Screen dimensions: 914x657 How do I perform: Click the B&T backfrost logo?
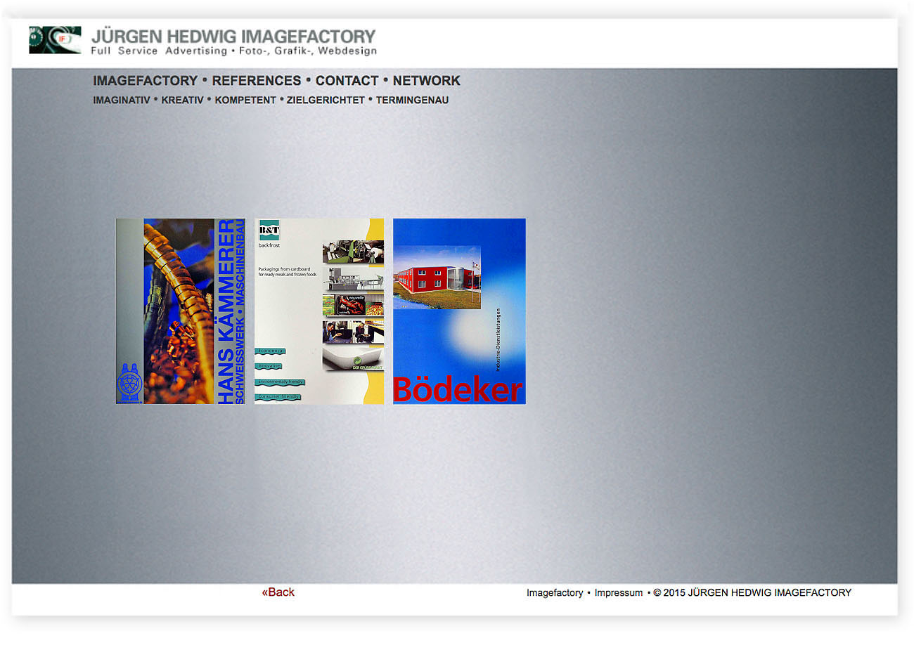[x=269, y=230]
